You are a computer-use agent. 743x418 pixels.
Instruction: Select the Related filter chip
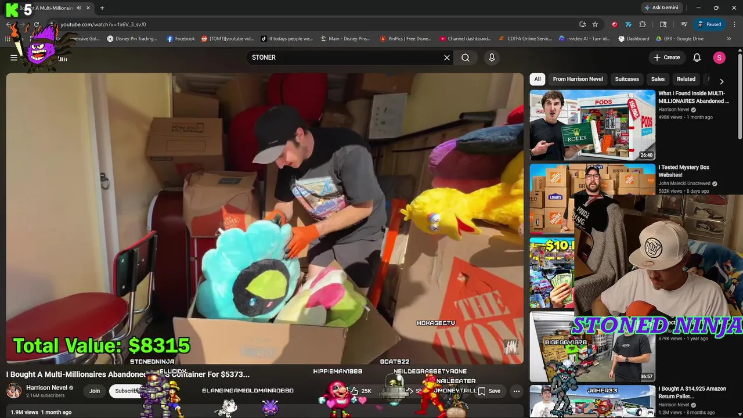pyautogui.click(x=686, y=79)
